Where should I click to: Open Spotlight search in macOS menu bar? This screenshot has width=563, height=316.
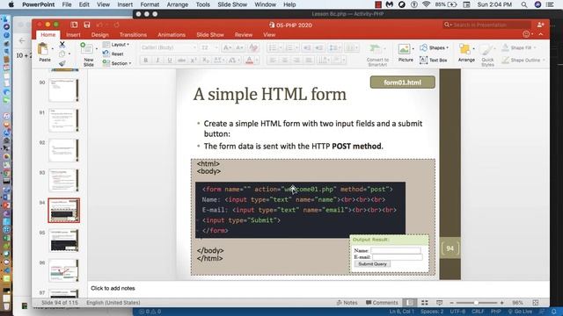(x=524, y=4)
